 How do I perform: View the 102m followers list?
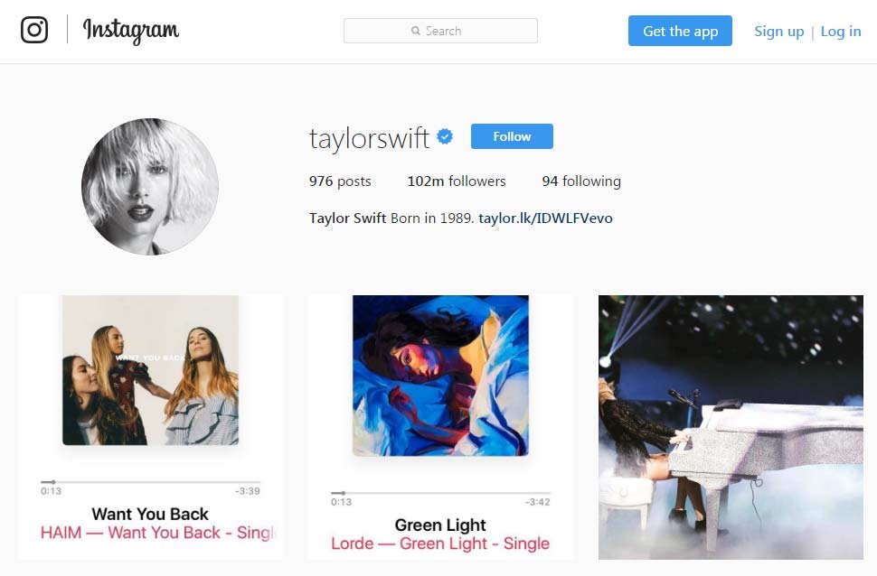(457, 181)
